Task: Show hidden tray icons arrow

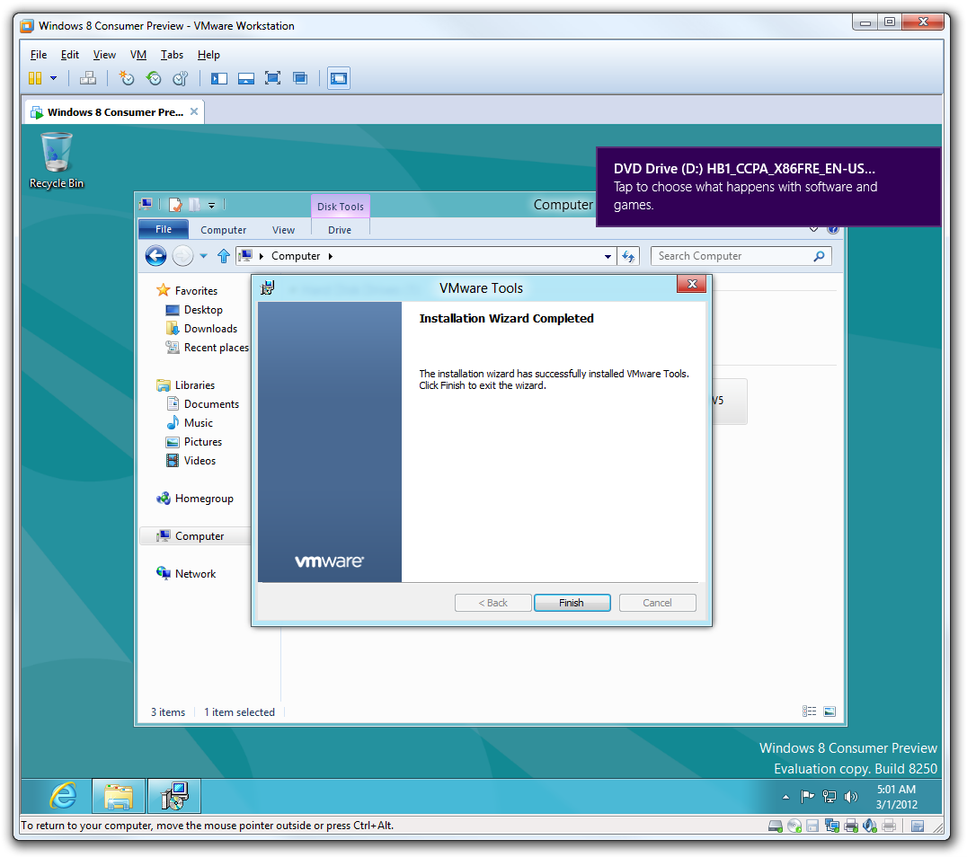Action: (785, 797)
